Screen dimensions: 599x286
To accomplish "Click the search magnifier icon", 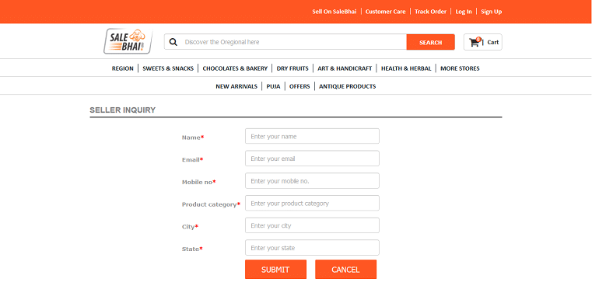I will [x=173, y=42].
